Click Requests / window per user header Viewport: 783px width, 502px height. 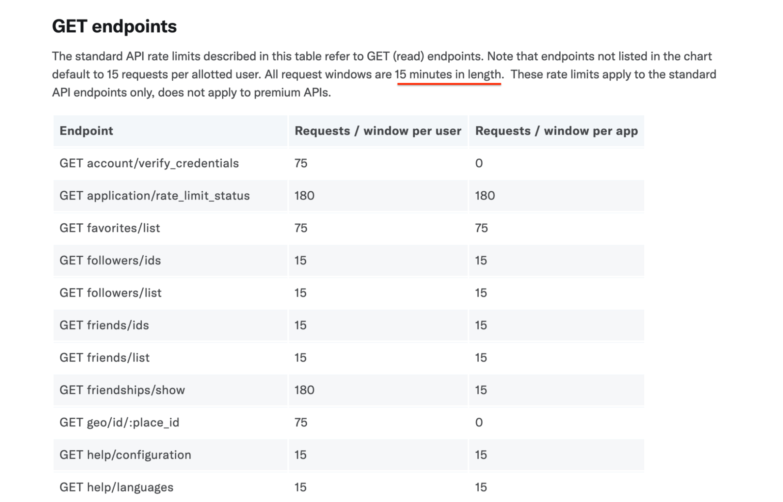[x=378, y=131]
